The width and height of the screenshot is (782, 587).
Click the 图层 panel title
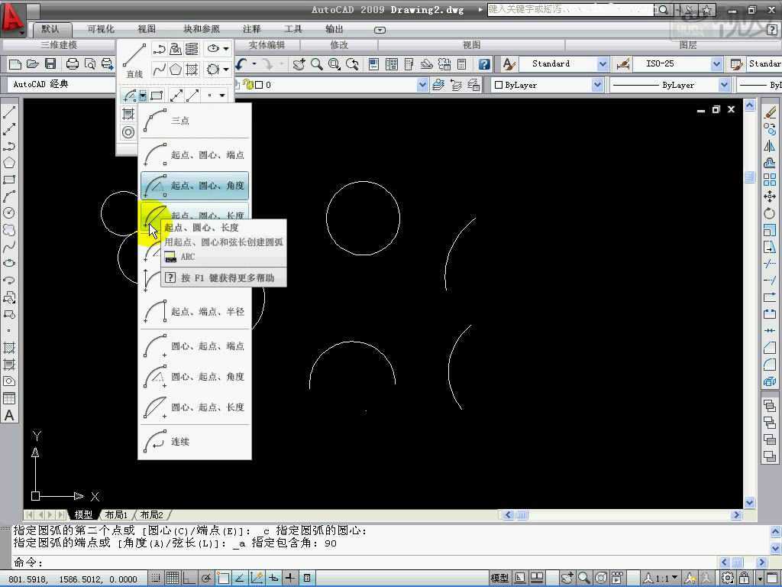click(688, 45)
